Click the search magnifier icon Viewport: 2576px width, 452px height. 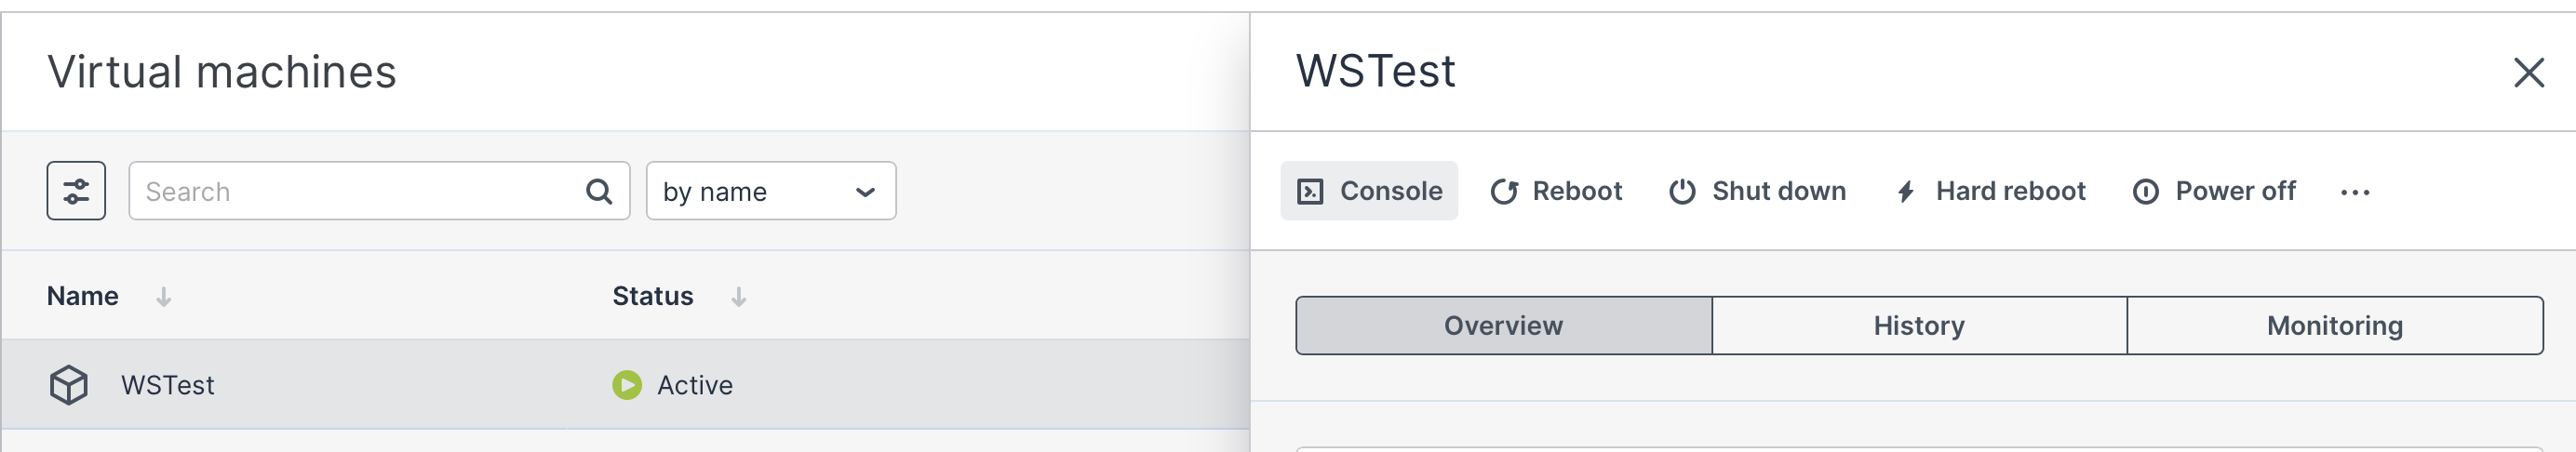tap(598, 191)
